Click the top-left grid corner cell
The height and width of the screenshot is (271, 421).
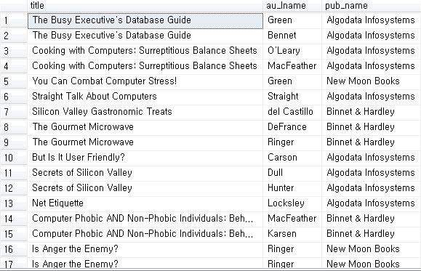click(13, 6)
